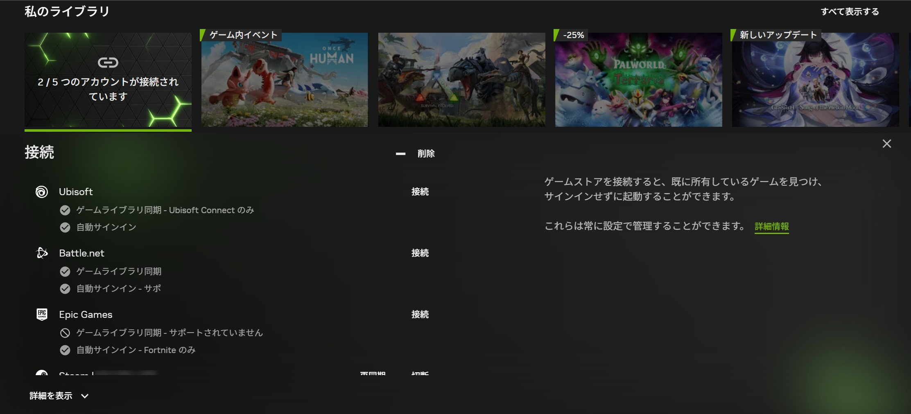
Task: Open すべて表示する for the library
Action: [850, 12]
